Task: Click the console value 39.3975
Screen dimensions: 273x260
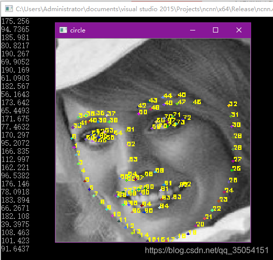Action: coord(15,224)
